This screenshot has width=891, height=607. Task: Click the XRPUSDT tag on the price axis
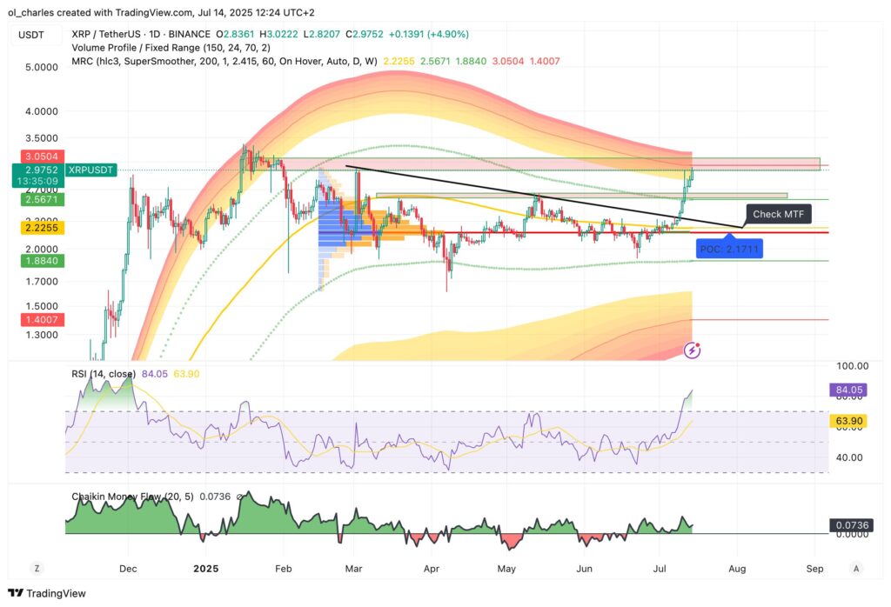point(92,170)
